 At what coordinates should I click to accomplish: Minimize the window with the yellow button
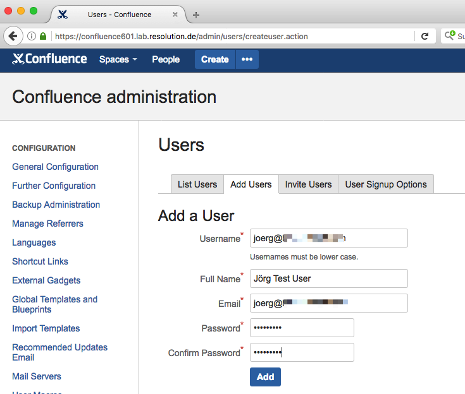tap(21, 11)
